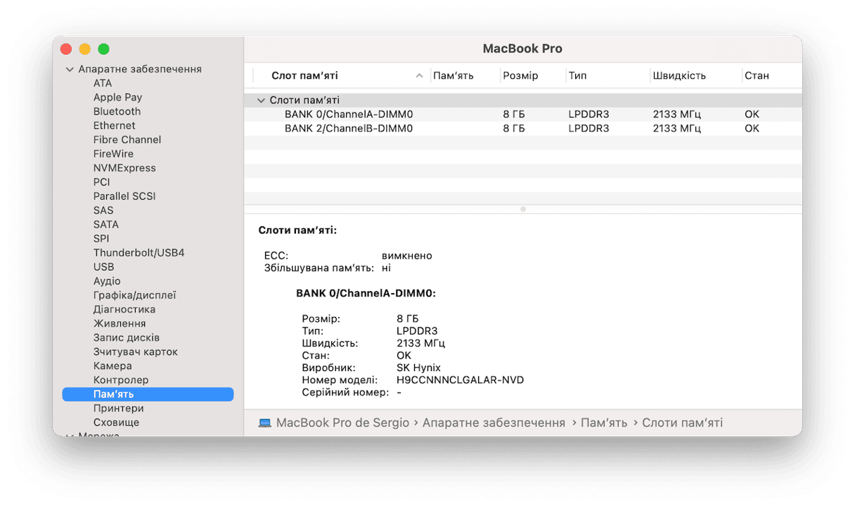This screenshot has height=506, width=855.
Task: Open the Ethernet hardware section
Action: pyautogui.click(x=114, y=125)
